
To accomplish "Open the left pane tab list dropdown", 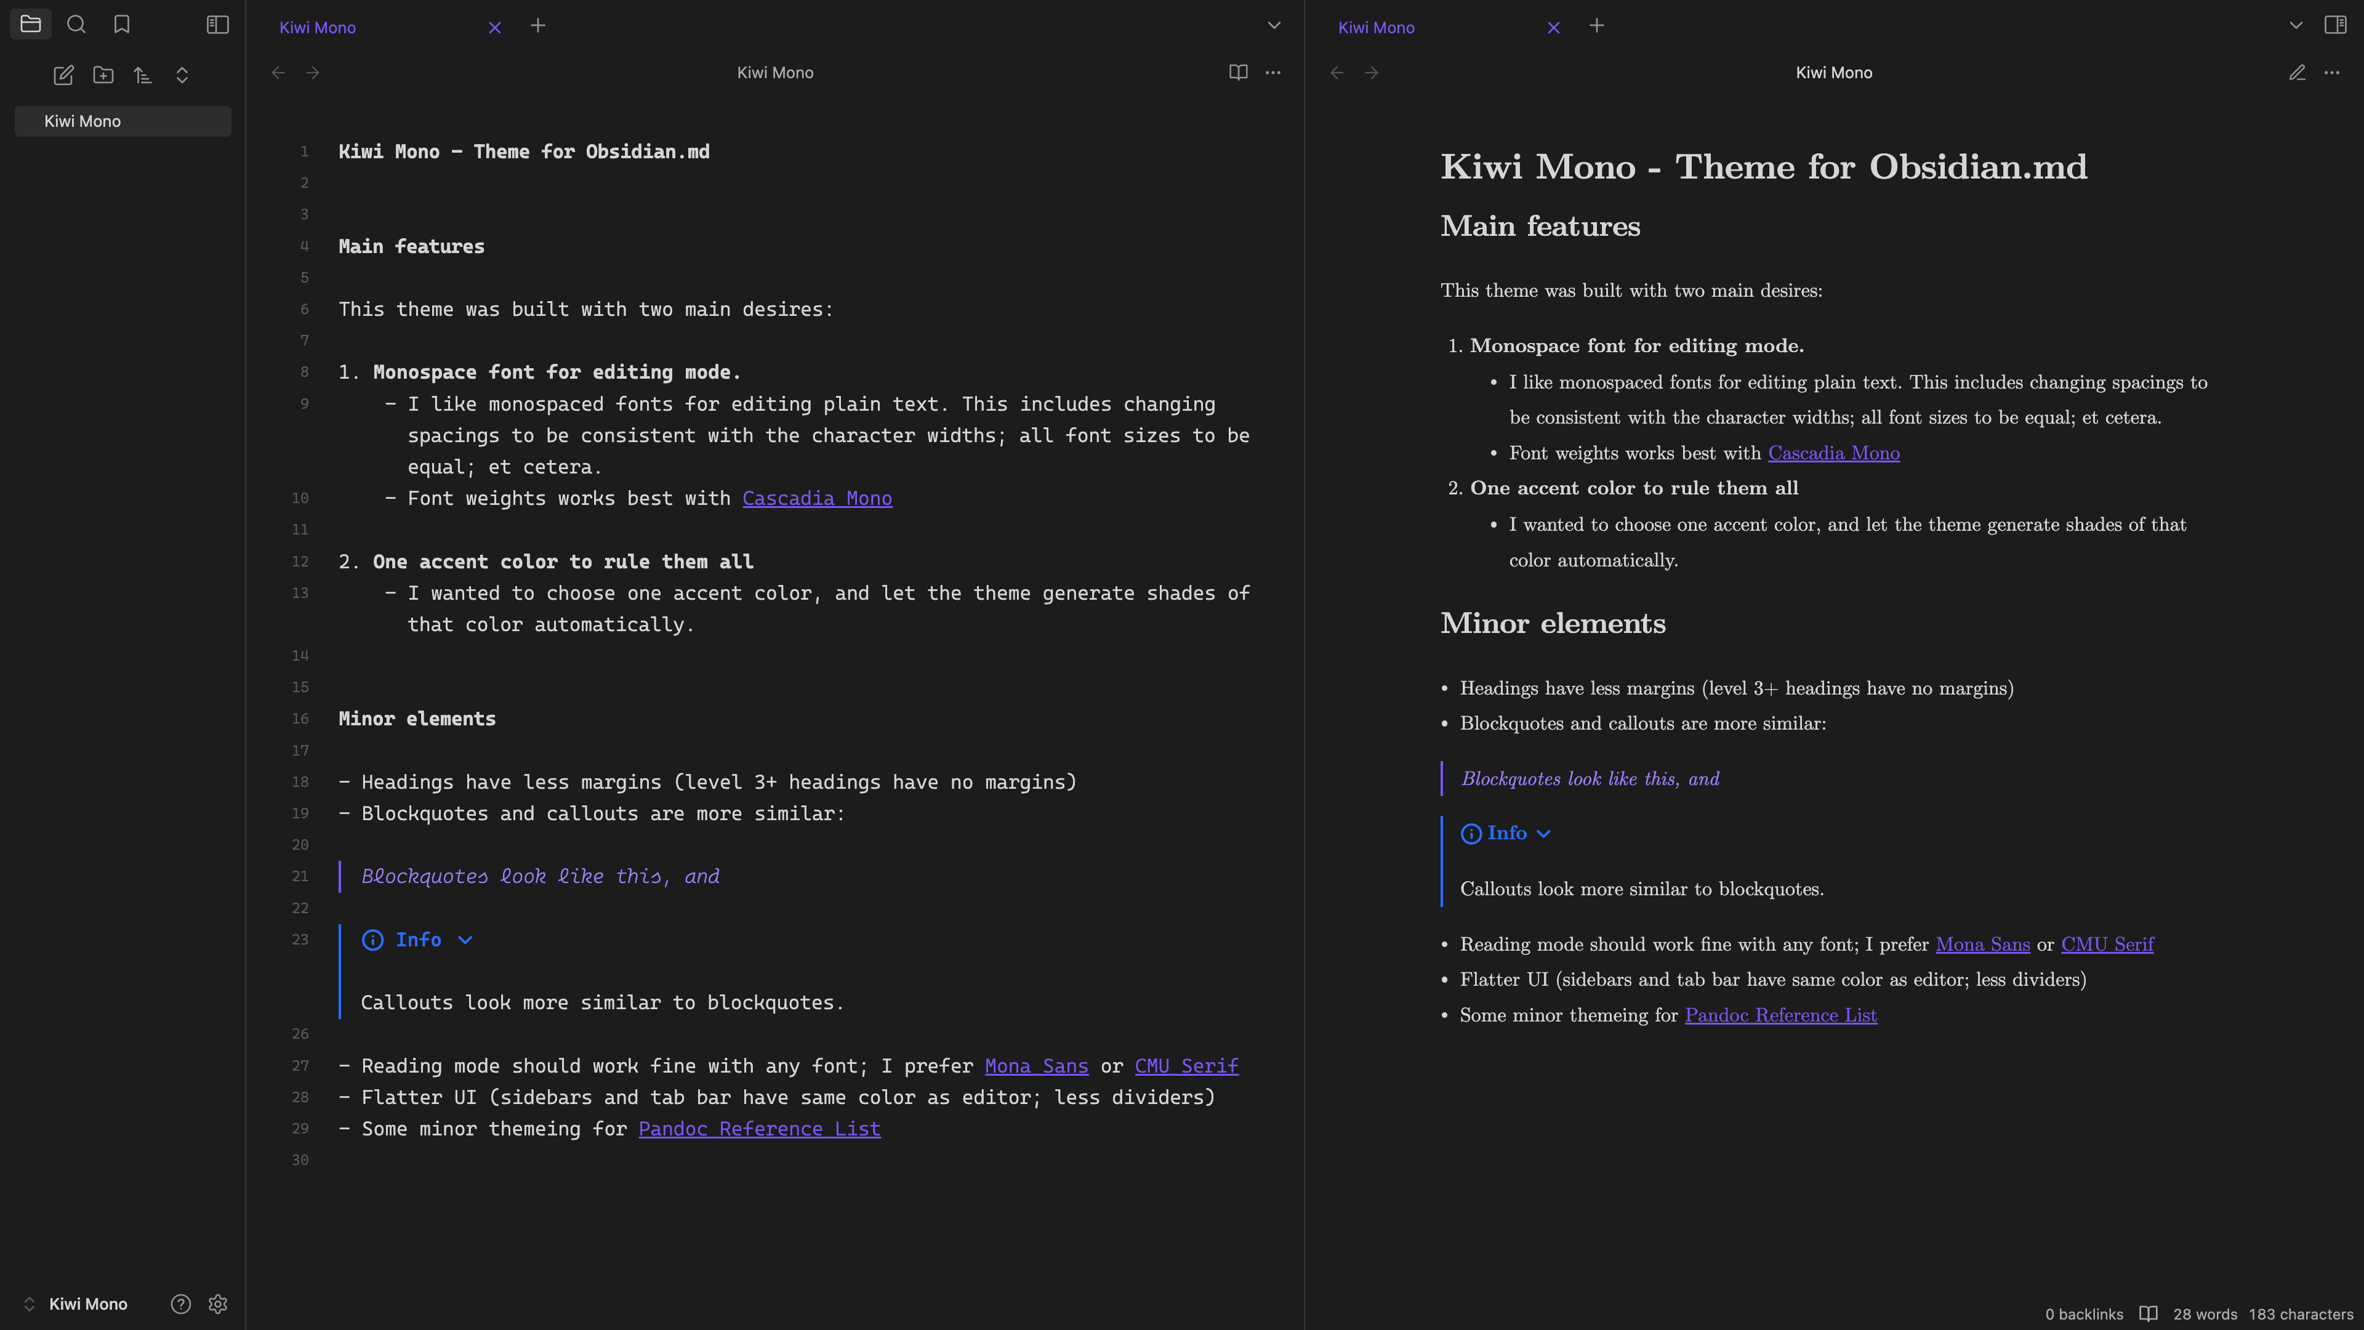I will (1274, 26).
